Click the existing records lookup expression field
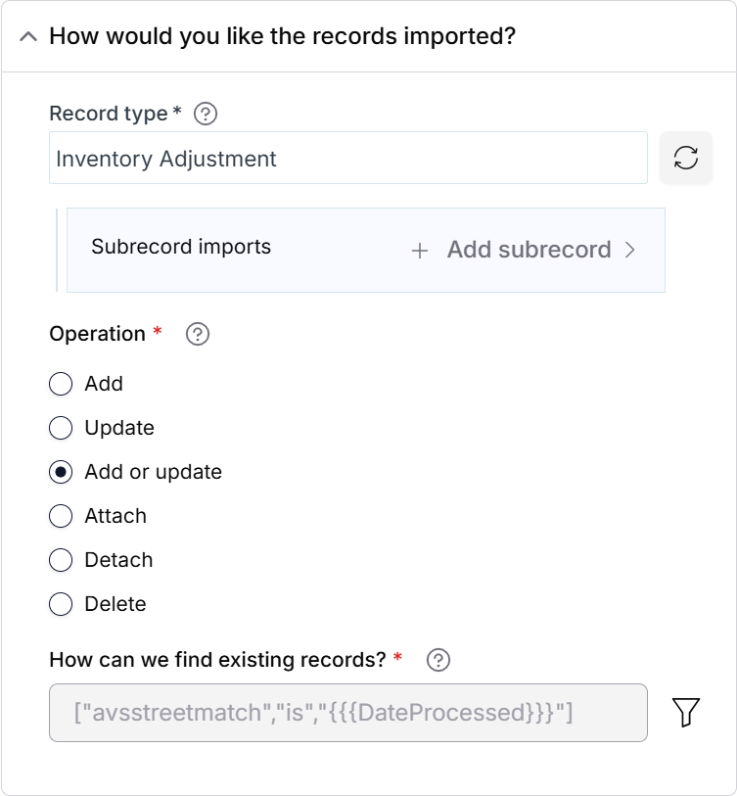The height and width of the screenshot is (796, 737). tap(348, 713)
